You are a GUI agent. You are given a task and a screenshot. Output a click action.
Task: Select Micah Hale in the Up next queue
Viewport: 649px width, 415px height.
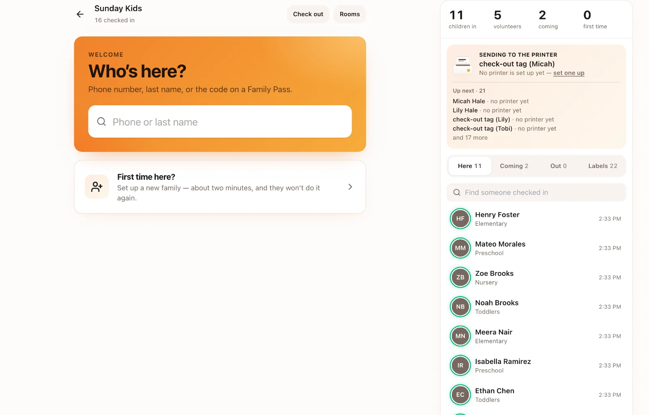pyautogui.click(x=469, y=101)
